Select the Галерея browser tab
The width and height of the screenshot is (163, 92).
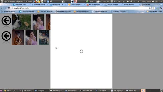tap(150, 5)
